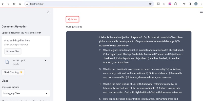Click the Quiz Me button
Viewport: 203px width, 101px height.
(x=72, y=19)
